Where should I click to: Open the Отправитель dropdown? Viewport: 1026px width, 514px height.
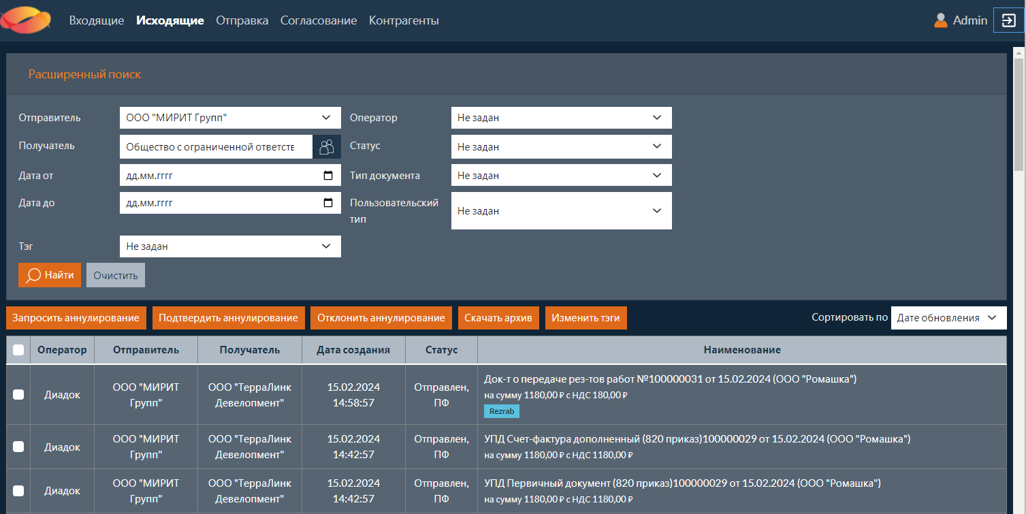(x=230, y=118)
